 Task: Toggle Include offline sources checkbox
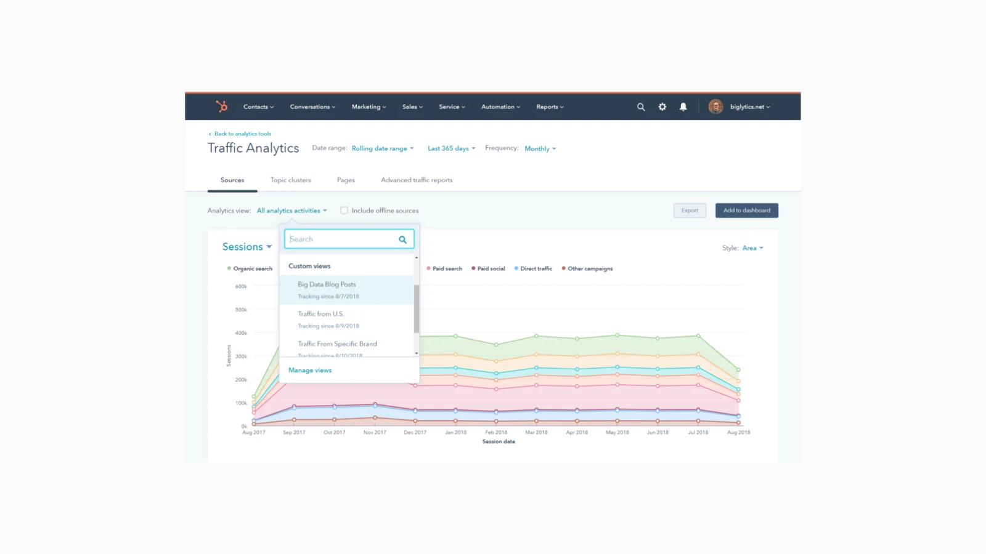(x=344, y=211)
